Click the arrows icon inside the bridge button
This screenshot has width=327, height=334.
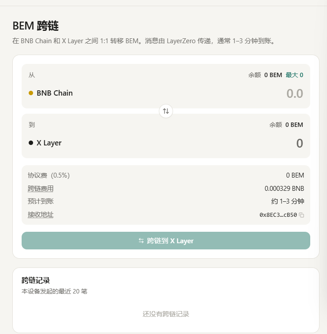click(141, 241)
